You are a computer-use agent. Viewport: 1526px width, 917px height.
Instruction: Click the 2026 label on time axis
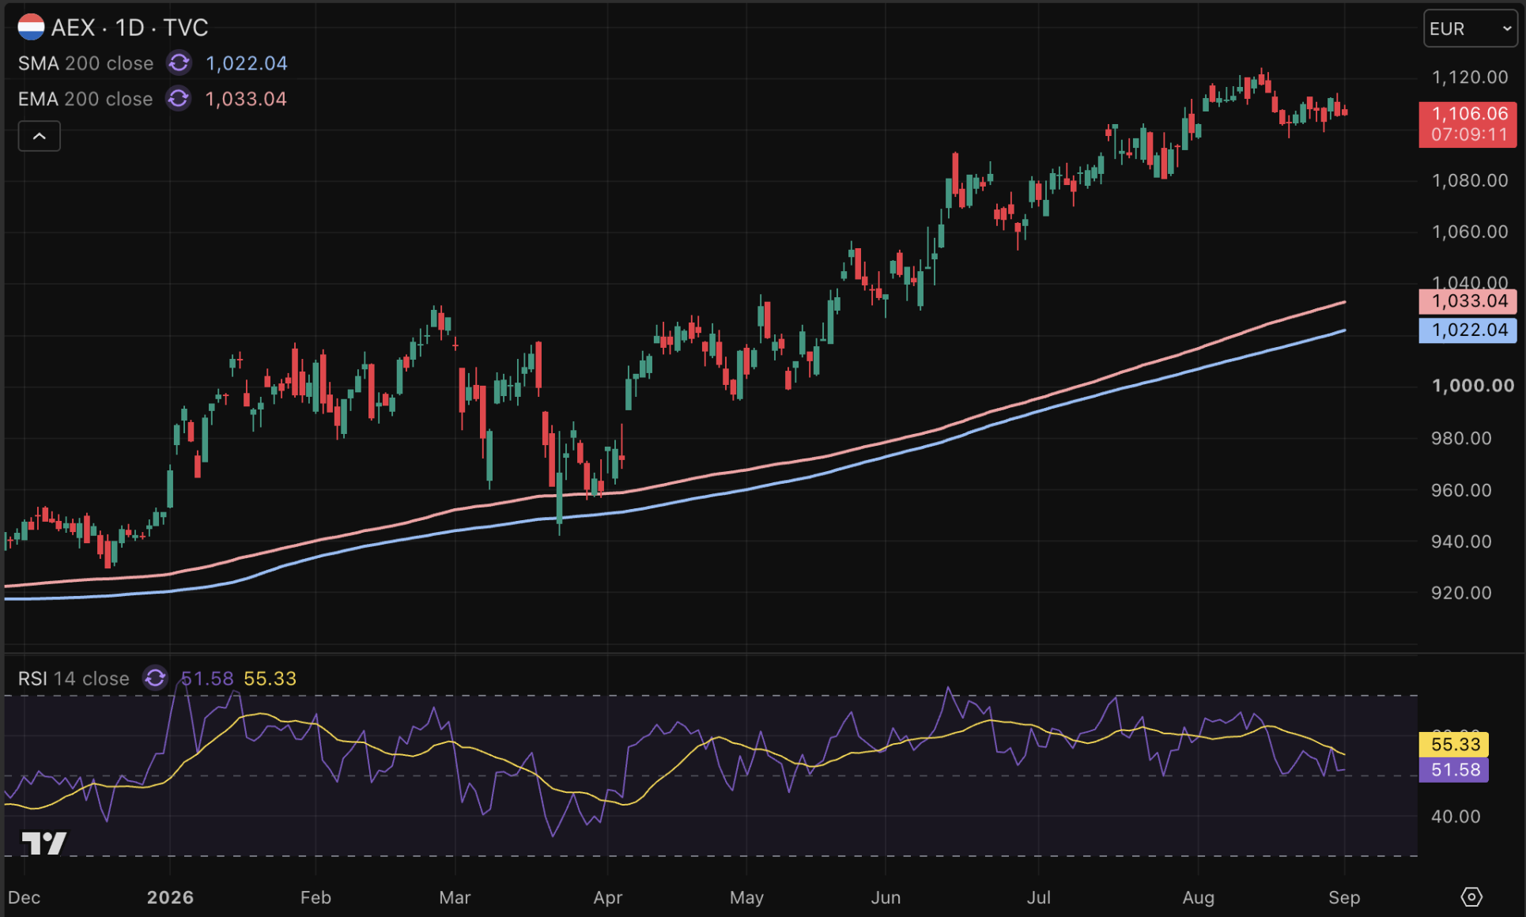[170, 898]
